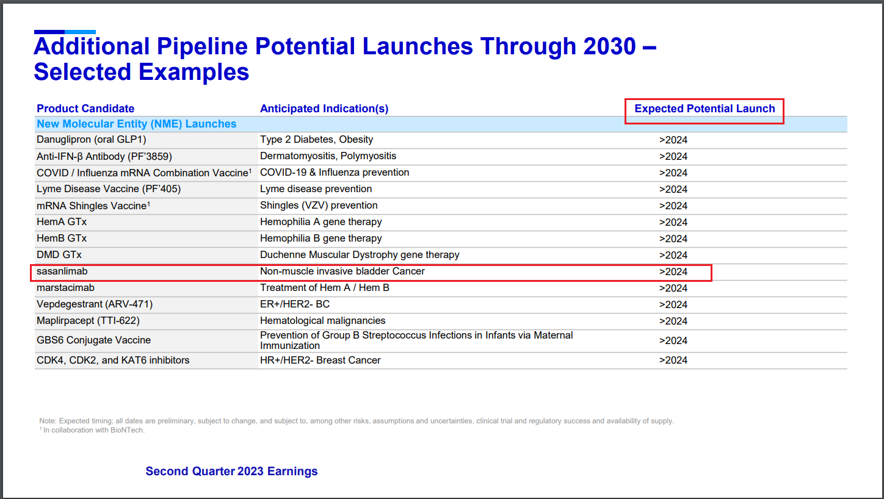Image resolution: width=884 pixels, height=499 pixels.
Task: Click the '>2024' launch value for sasanlimab
Action: pyautogui.click(x=673, y=272)
